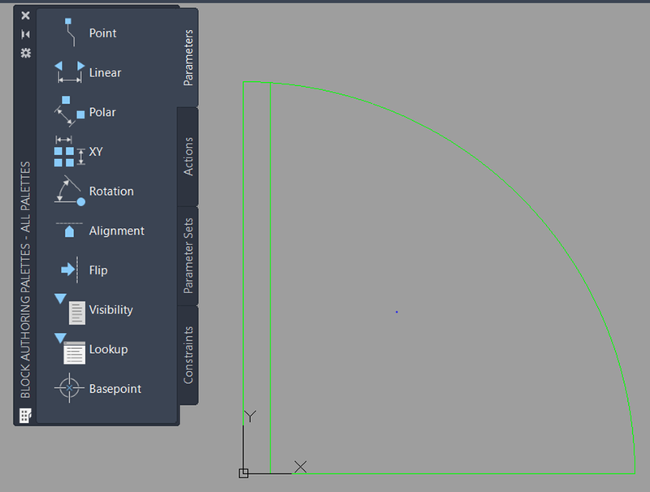Click the "Lookup" label

point(109,349)
